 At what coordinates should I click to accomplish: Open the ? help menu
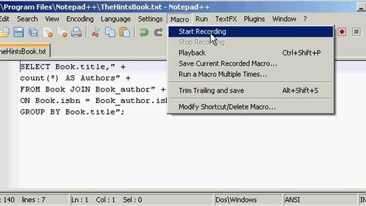305,19
